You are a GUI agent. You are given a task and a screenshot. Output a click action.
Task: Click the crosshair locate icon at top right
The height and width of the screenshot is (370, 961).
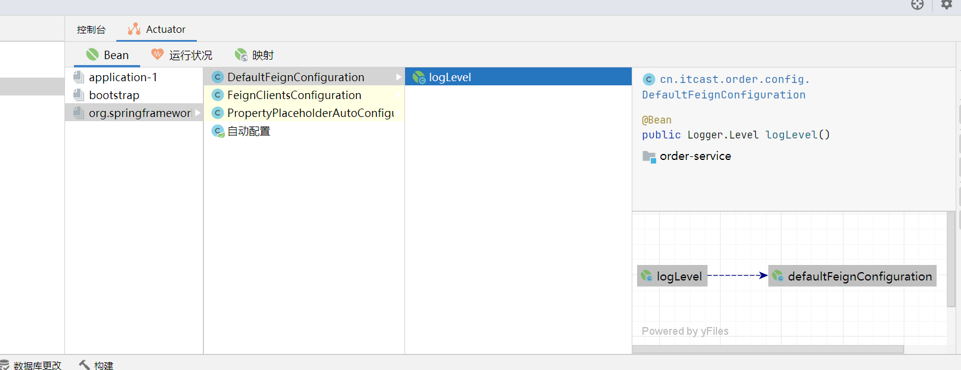point(917,5)
